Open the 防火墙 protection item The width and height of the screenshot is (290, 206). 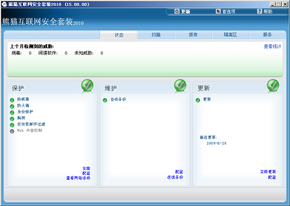tap(23, 106)
